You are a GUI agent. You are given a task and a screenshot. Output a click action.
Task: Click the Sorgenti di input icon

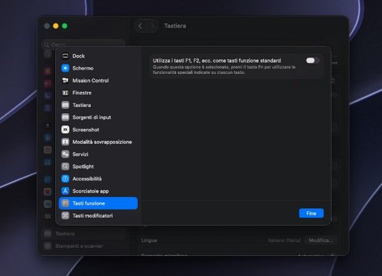point(65,117)
